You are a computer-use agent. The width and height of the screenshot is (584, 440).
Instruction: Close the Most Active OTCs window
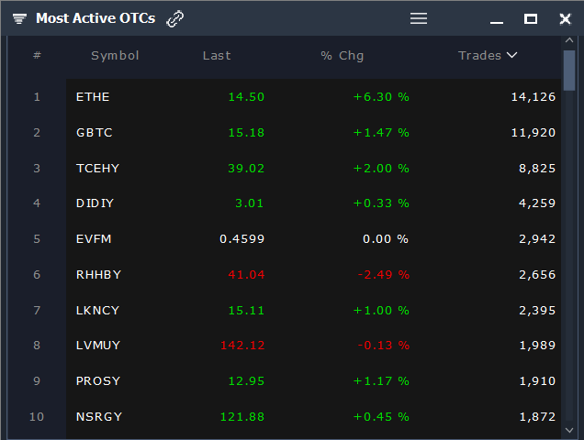tap(565, 18)
